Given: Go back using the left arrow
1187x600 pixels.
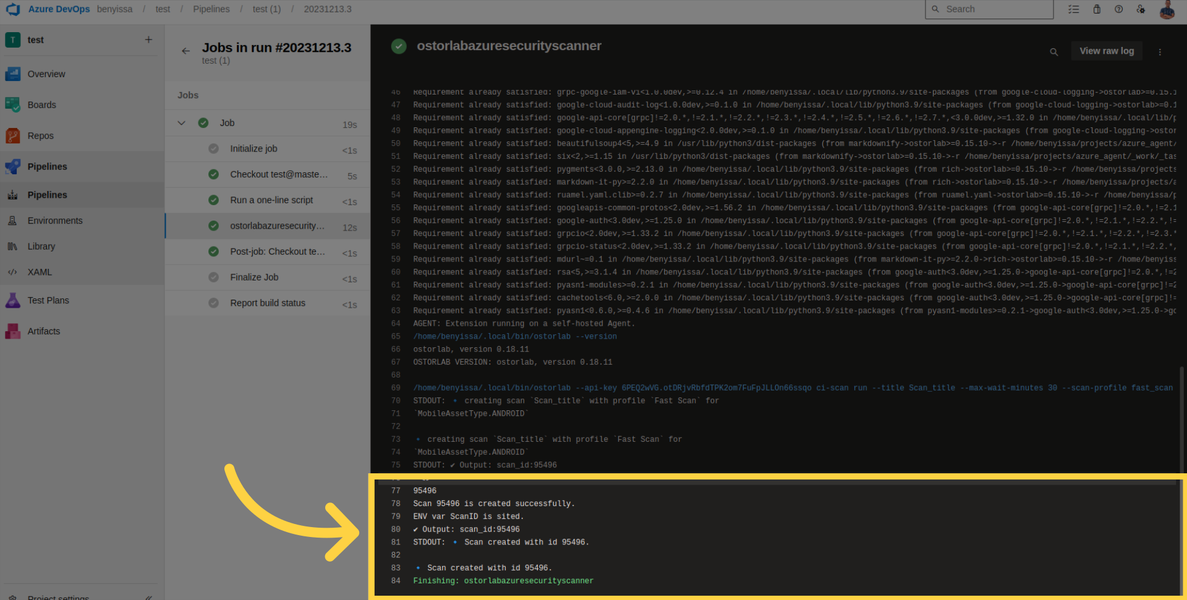Looking at the screenshot, I should point(185,51).
